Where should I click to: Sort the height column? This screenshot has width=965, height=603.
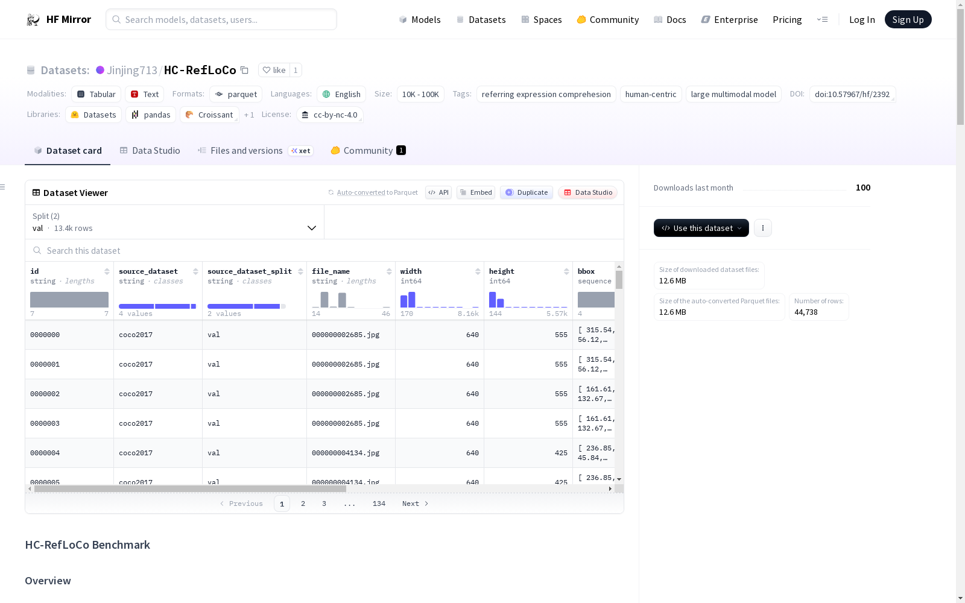(x=566, y=271)
